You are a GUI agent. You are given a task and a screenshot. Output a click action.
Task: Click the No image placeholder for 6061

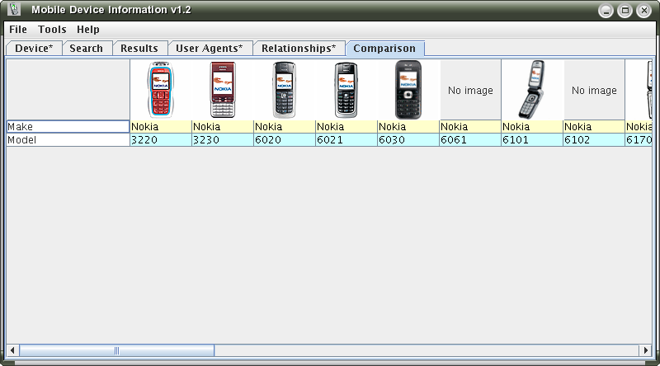click(470, 91)
